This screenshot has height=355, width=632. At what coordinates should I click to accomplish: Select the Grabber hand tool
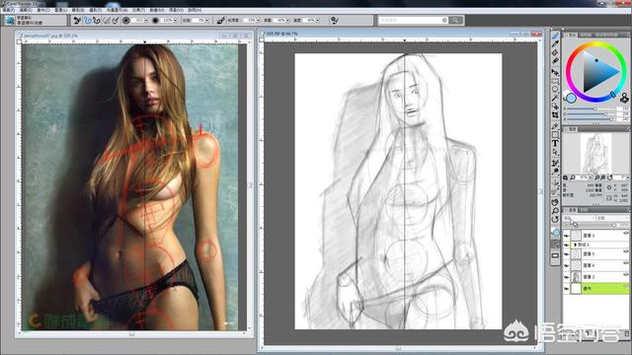555,202
